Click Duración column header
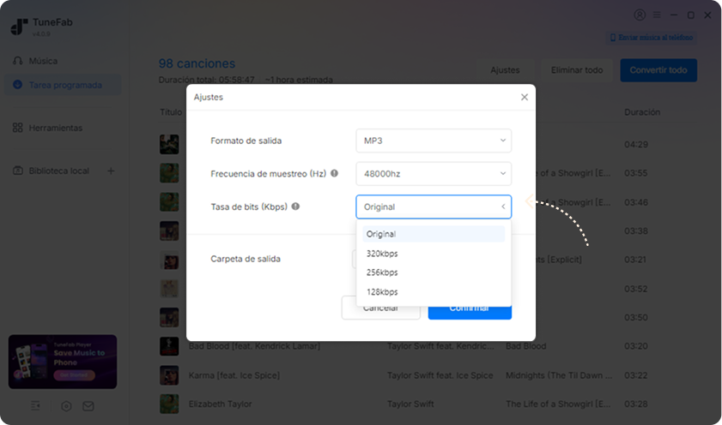This screenshot has height=425, width=722. point(642,112)
